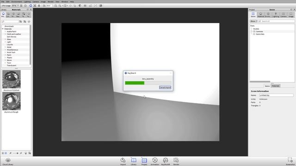The height and width of the screenshot is (166, 296).
Task: Open the Favorites library tab icon
Action: point(29,15)
